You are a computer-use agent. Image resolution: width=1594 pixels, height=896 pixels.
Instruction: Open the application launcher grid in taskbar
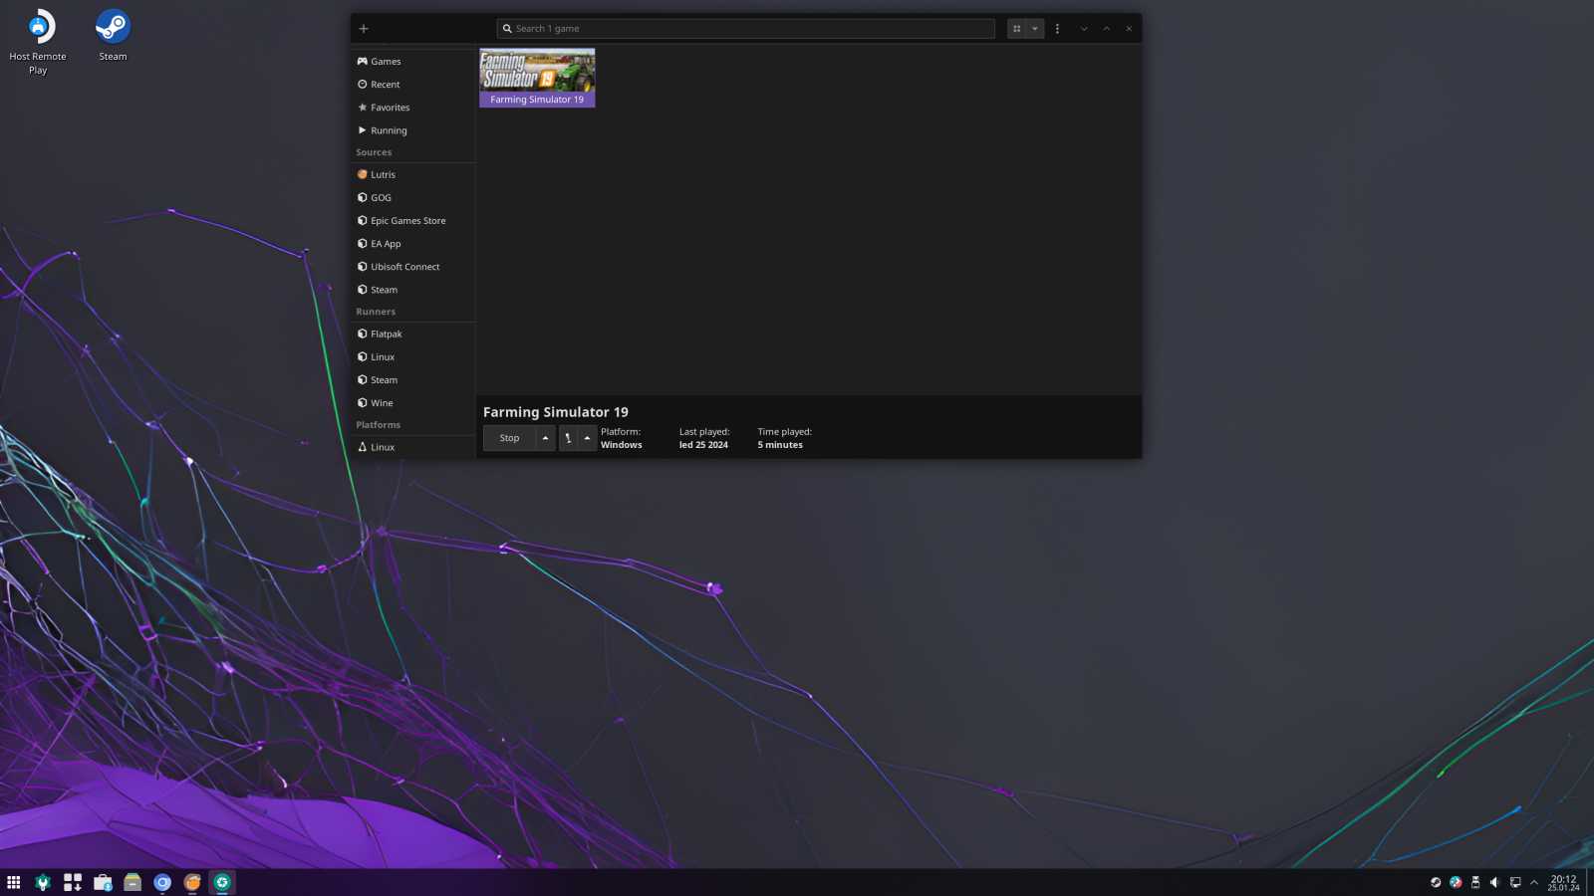(x=14, y=882)
